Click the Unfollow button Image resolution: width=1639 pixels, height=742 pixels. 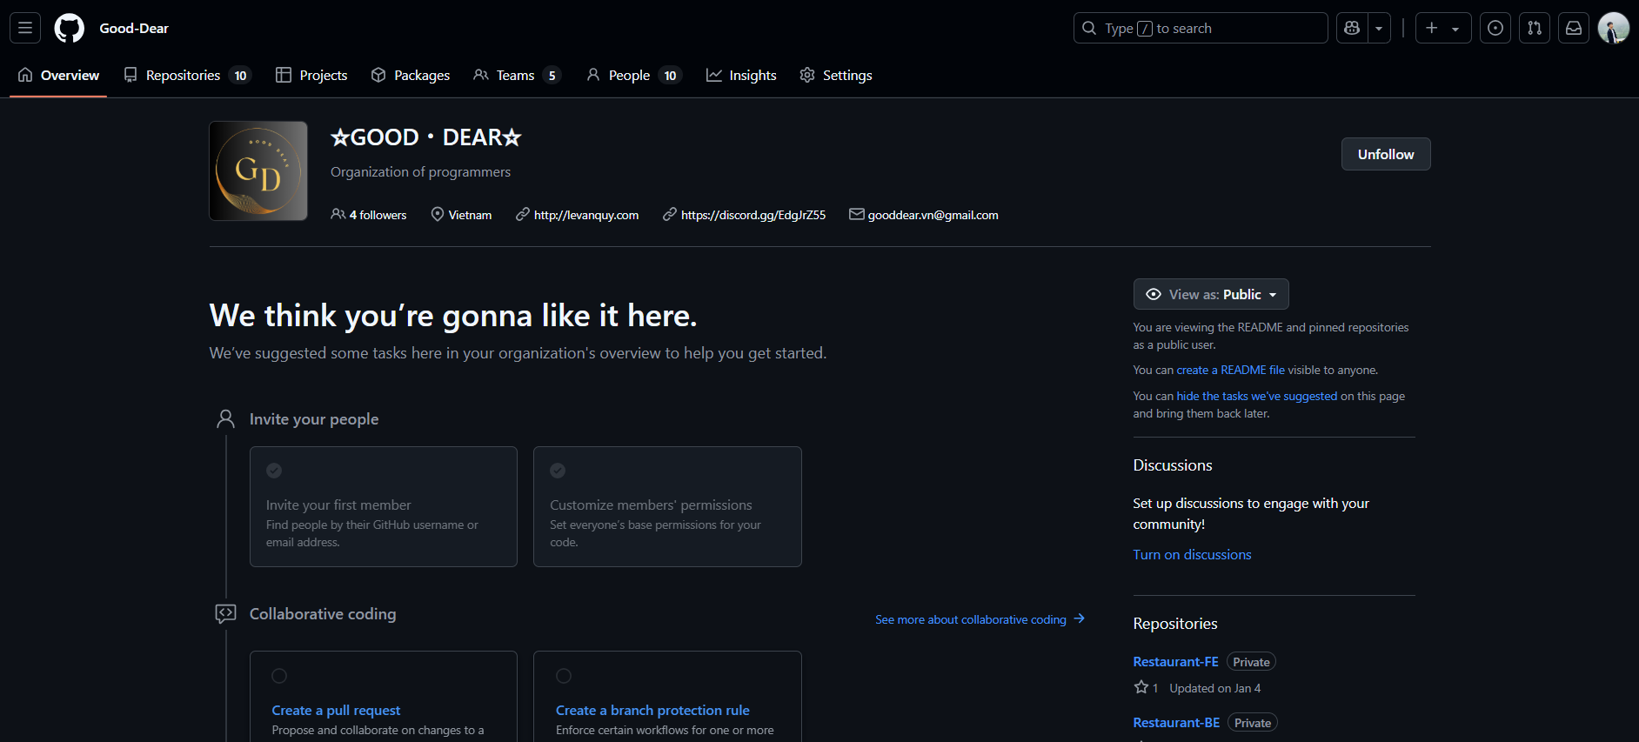tap(1386, 154)
